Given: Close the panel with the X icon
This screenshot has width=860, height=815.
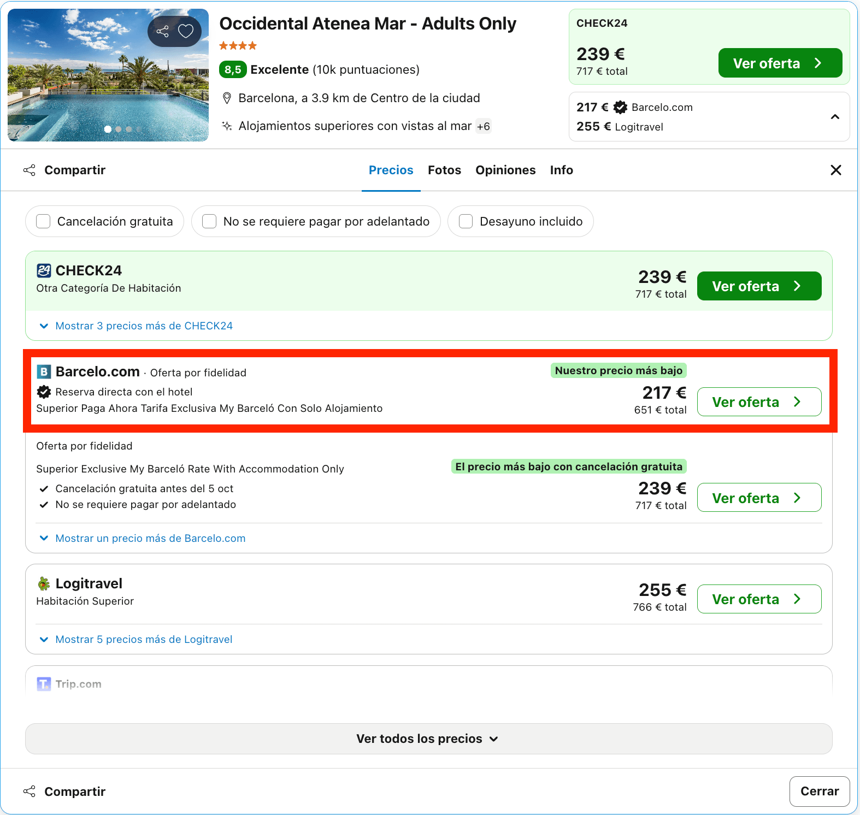Looking at the screenshot, I should point(836,170).
